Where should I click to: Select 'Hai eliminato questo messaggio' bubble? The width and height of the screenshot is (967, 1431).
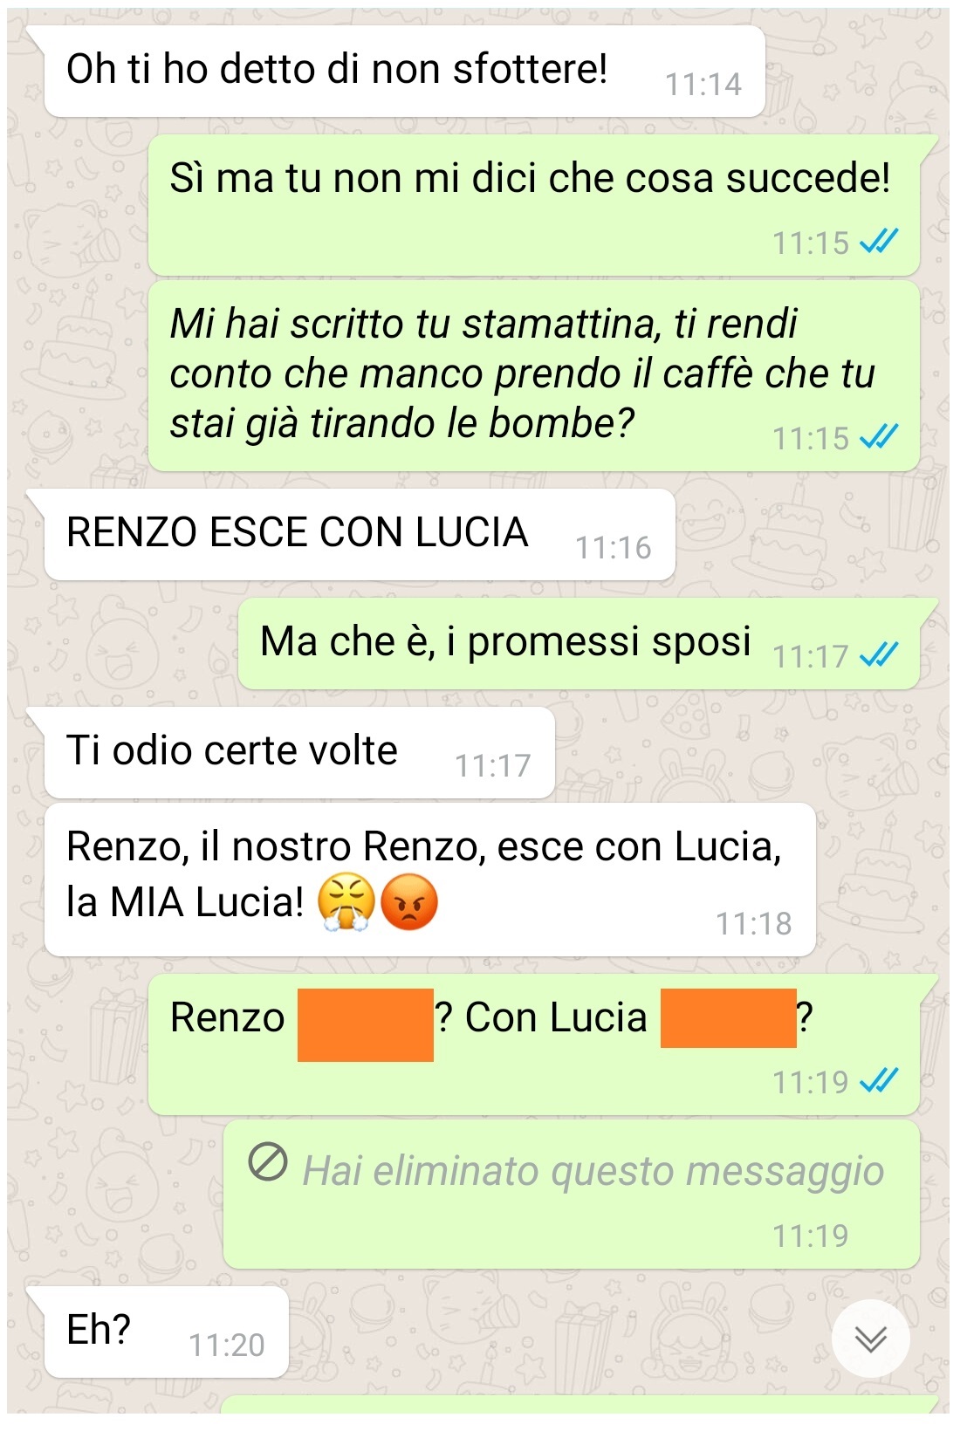(x=572, y=1195)
